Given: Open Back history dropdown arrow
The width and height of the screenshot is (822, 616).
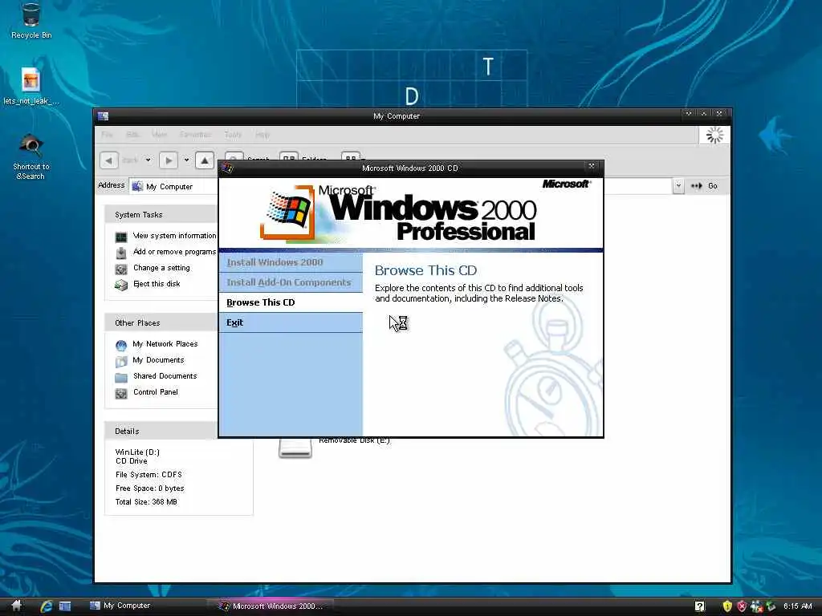Looking at the screenshot, I should click(x=149, y=160).
